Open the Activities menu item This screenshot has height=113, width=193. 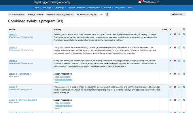coord(81,7)
